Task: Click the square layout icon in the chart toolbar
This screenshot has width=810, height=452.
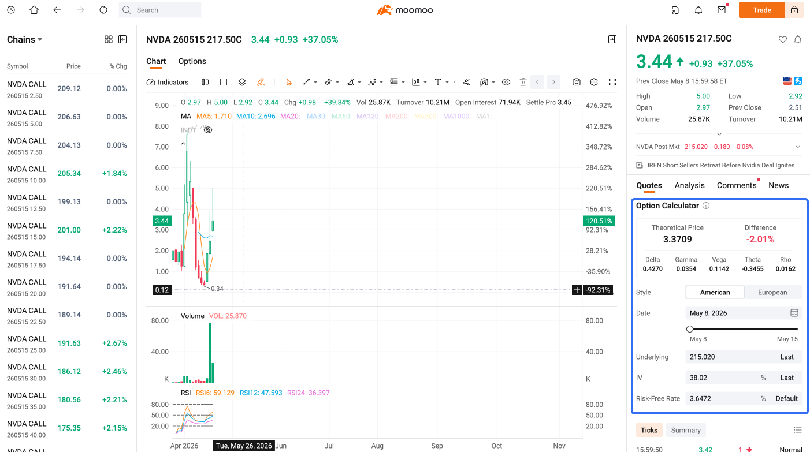Action: (x=224, y=82)
